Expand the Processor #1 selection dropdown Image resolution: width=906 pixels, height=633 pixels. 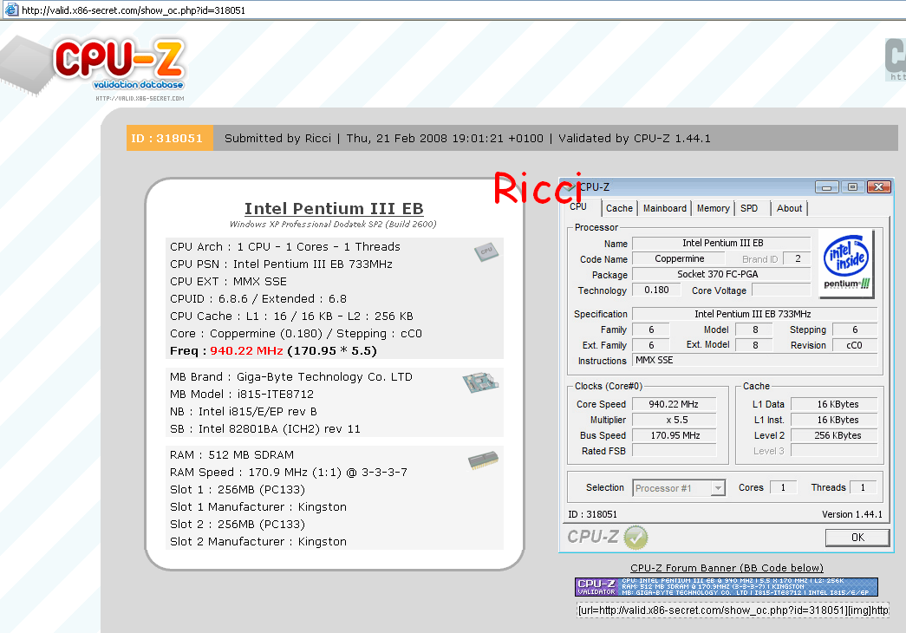718,488
